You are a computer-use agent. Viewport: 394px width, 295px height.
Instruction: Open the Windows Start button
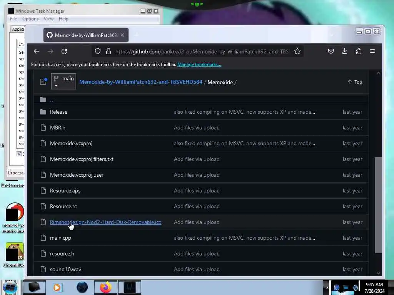point(10,287)
